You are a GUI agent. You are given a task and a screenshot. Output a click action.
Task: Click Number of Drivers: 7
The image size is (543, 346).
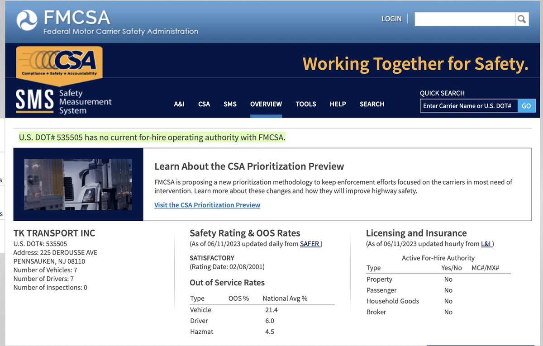coord(43,279)
